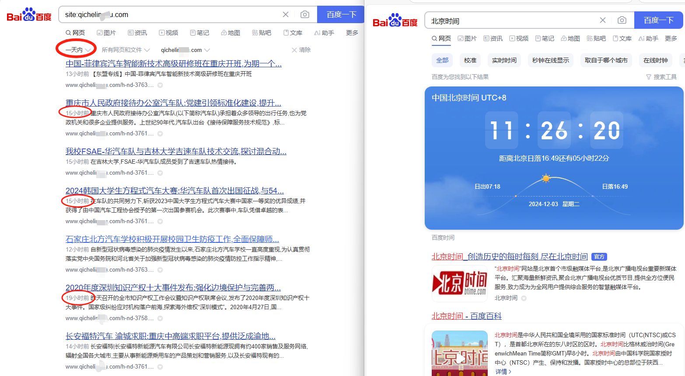Select 地图 tab in left window
This screenshot has width=685, height=376.
[x=231, y=33]
